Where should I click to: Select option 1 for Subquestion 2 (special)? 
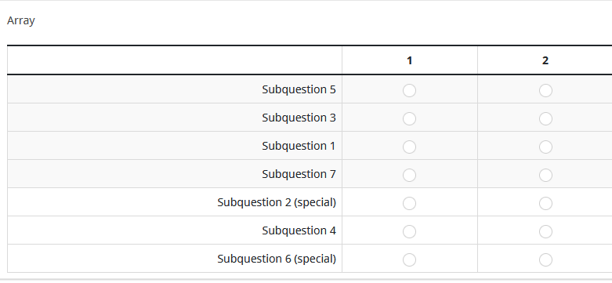click(409, 203)
